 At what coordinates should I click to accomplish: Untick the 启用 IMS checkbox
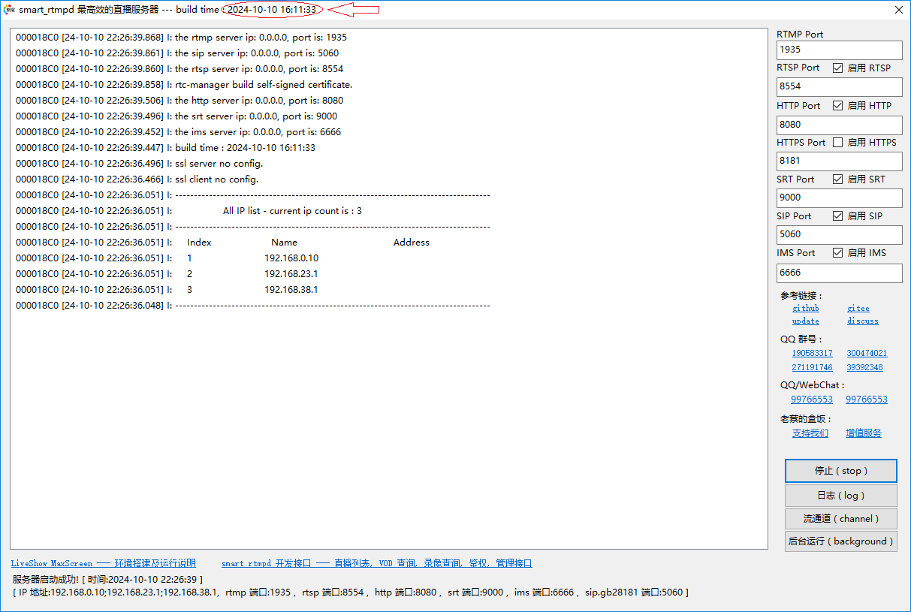coord(838,253)
